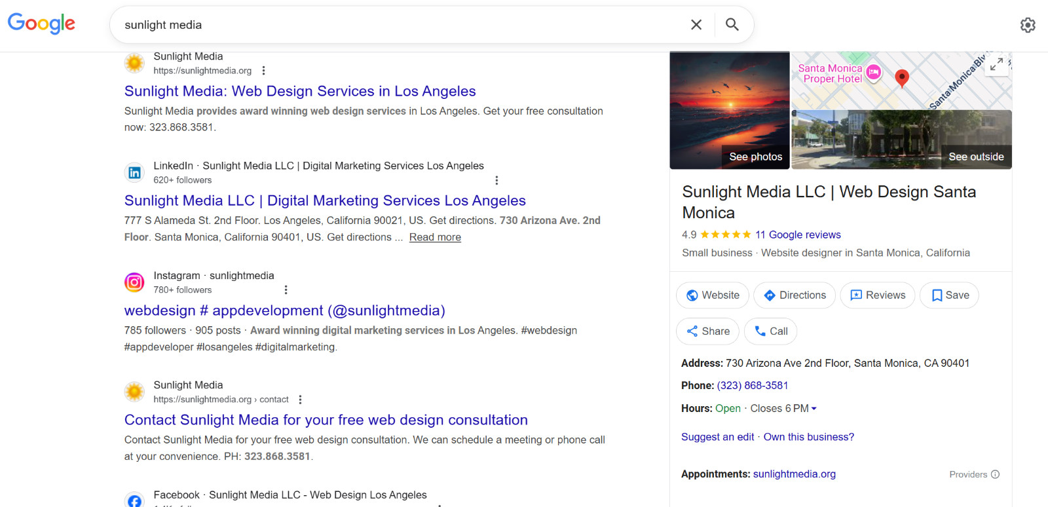
Task: Open Google settings gear icon
Action: point(1028,25)
